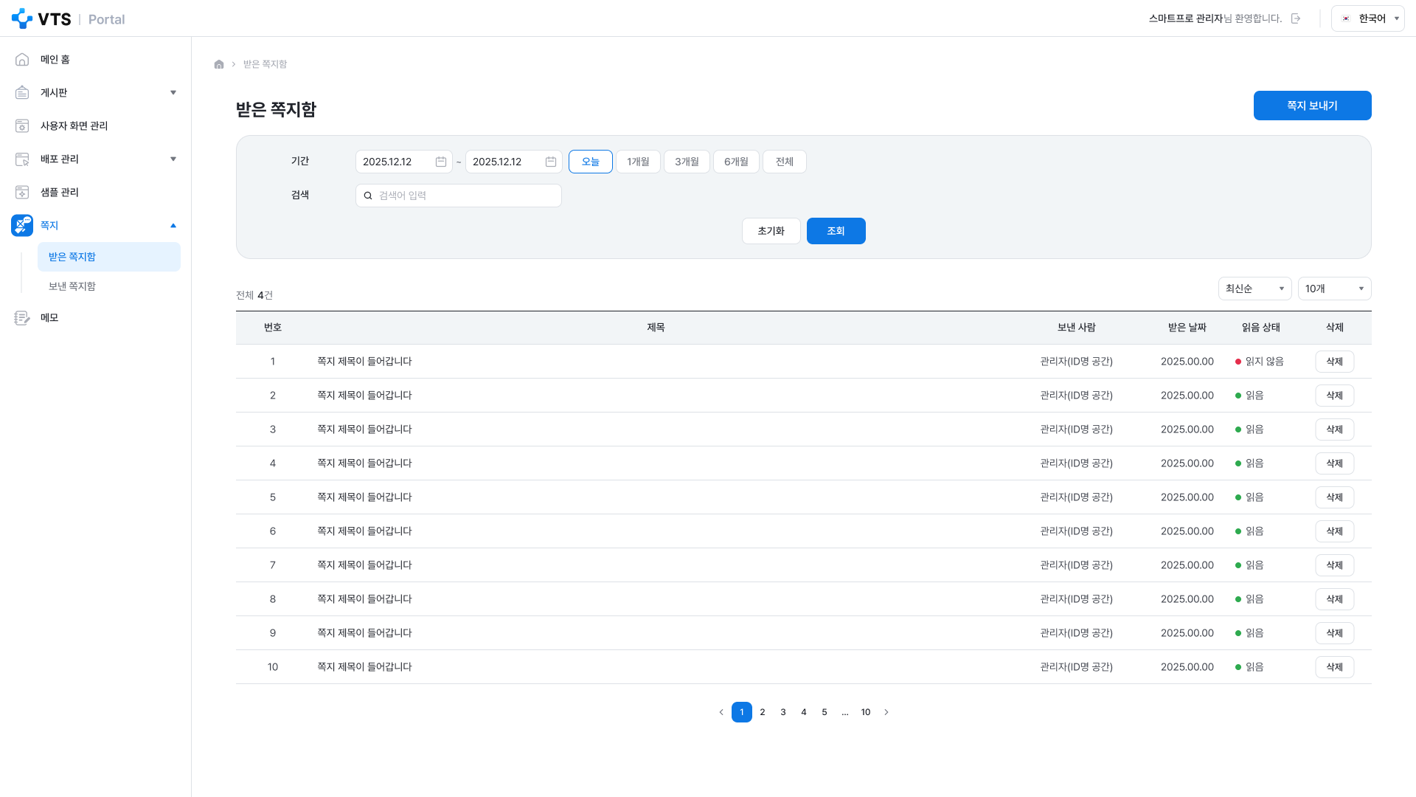This screenshot has height=797, width=1416.
Task: Open calendar icon of start date field
Action: click(x=441, y=162)
